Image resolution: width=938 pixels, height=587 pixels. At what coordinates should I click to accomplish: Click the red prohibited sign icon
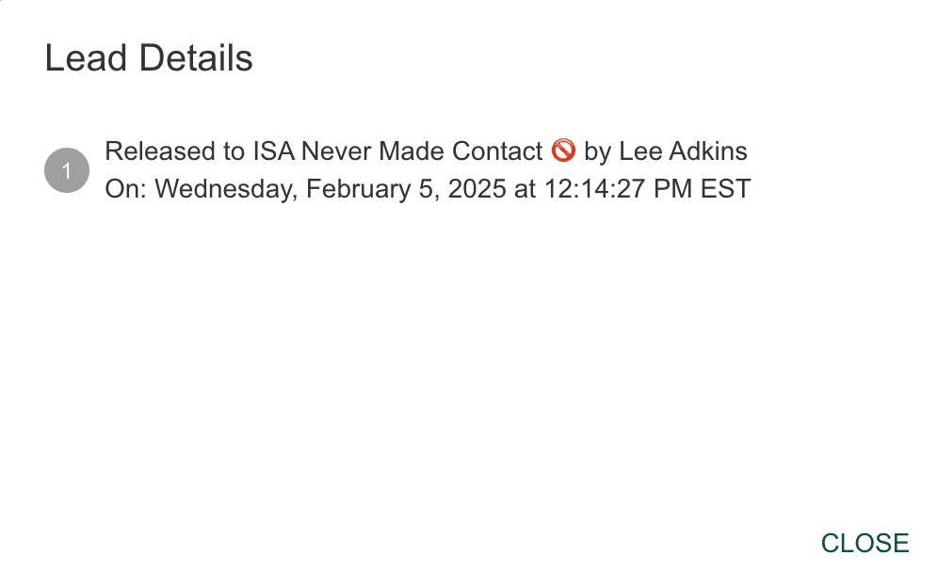563,151
